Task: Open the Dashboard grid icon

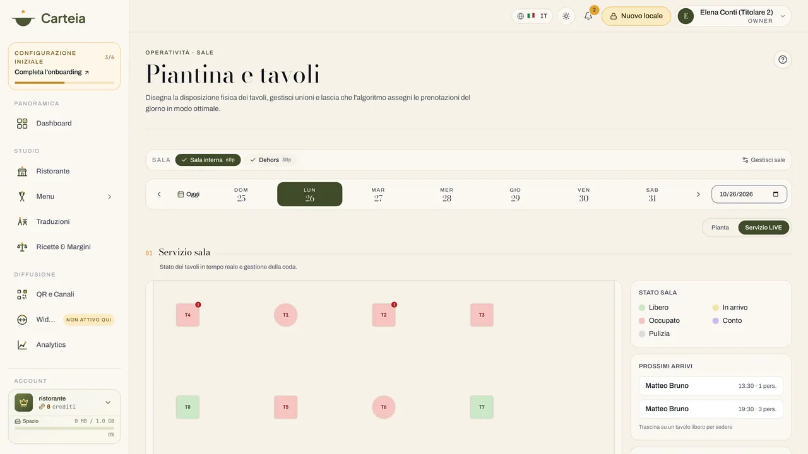Action: click(22, 124)
